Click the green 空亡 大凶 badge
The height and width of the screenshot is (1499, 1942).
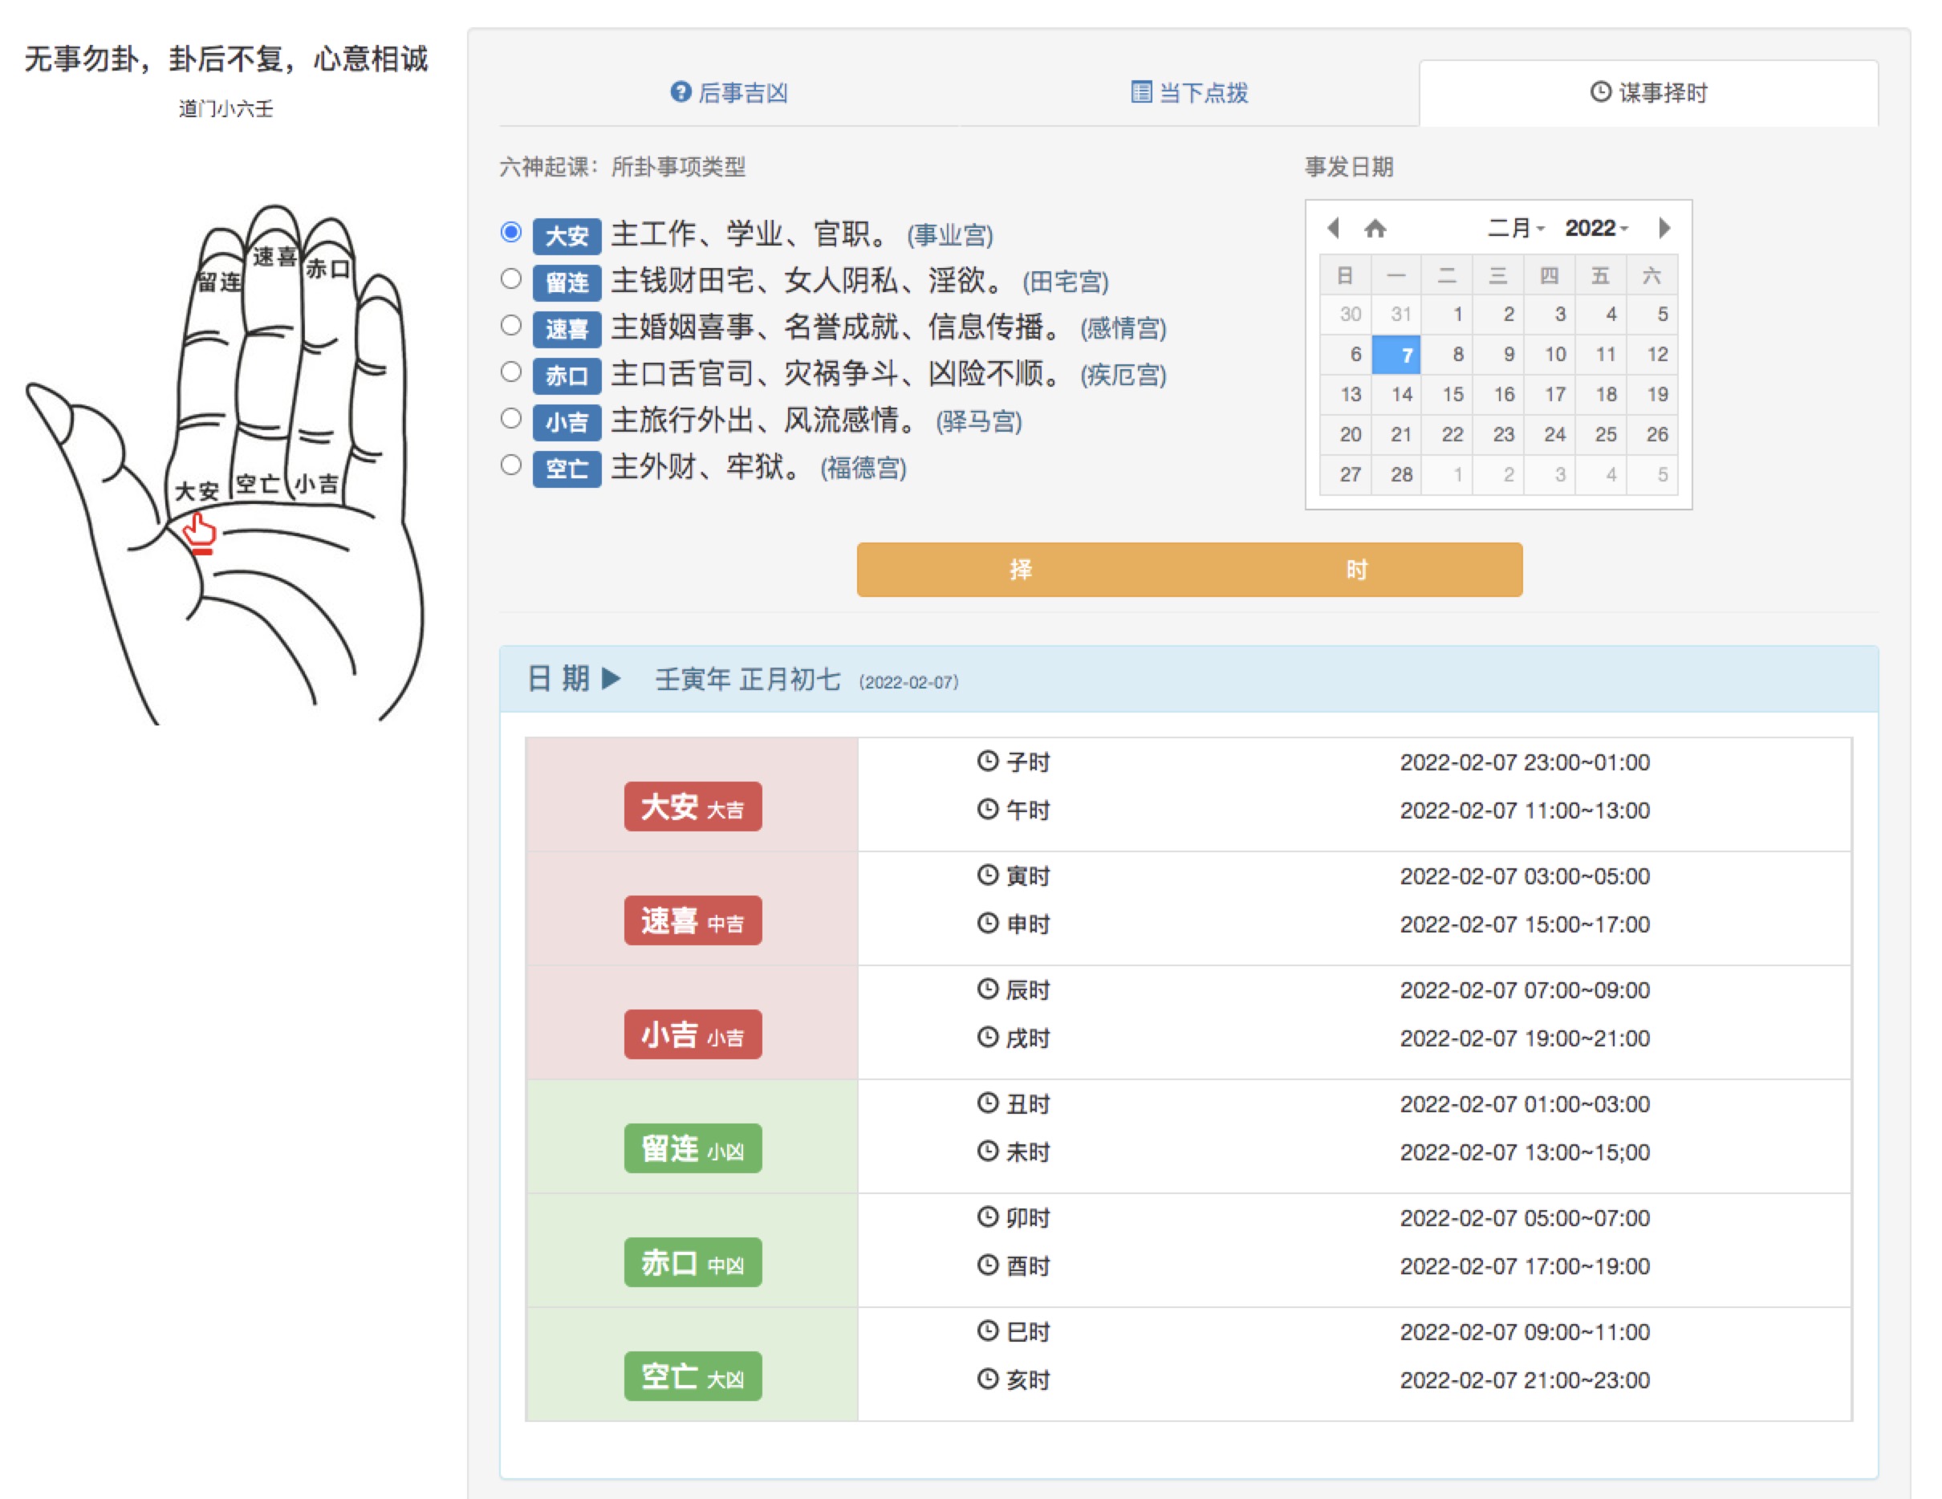(693, 1376)
